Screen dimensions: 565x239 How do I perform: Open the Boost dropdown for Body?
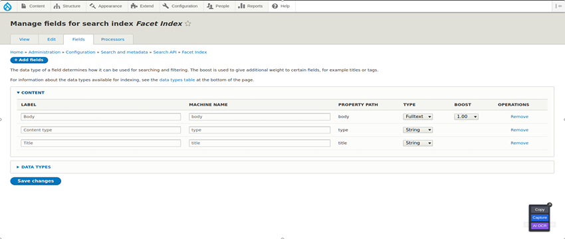(466, 117)
